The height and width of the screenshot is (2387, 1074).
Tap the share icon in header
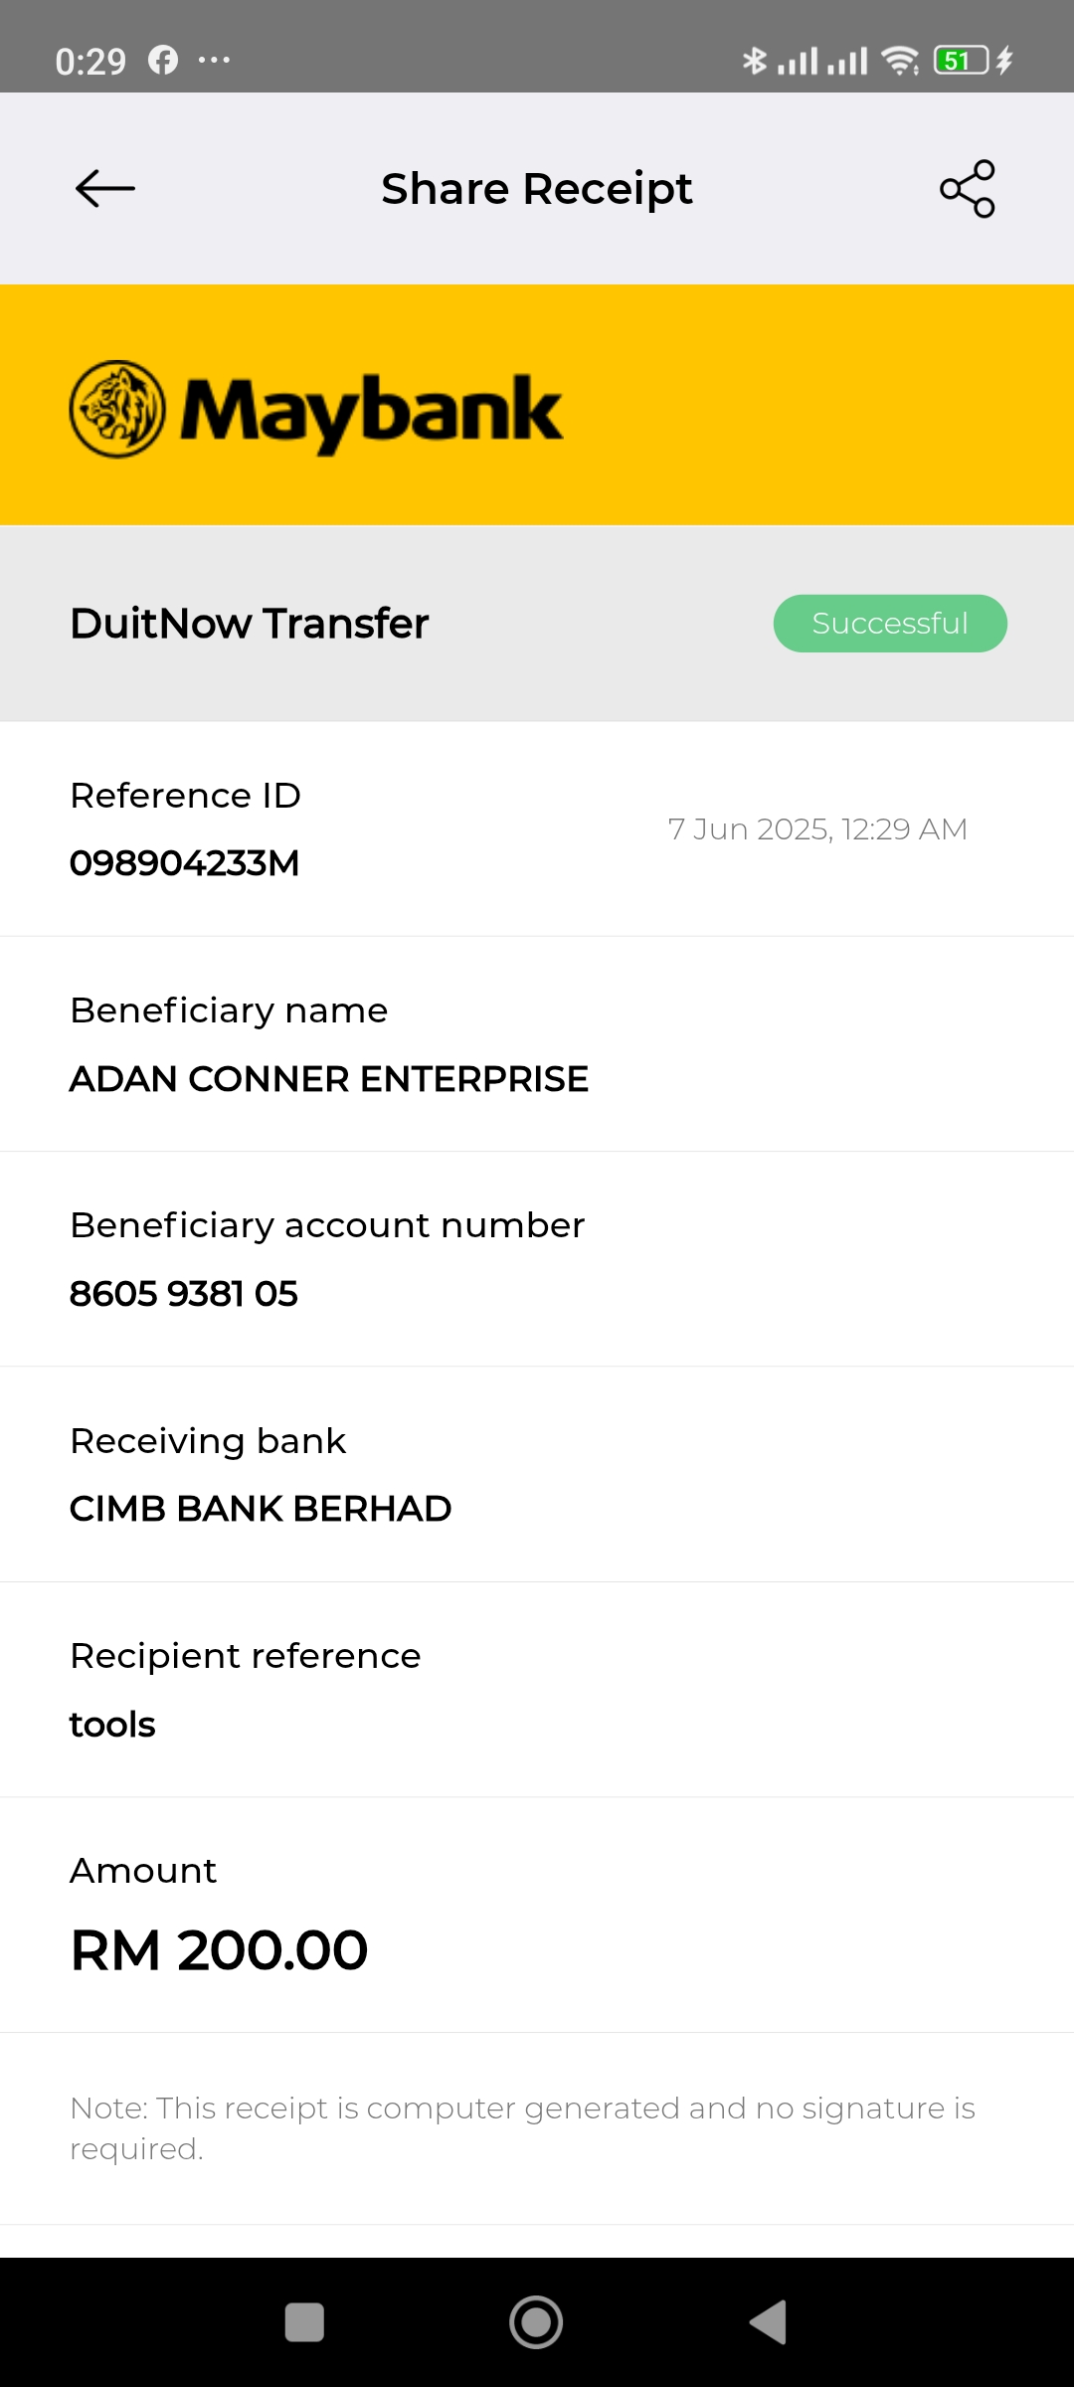pos(968,188)
